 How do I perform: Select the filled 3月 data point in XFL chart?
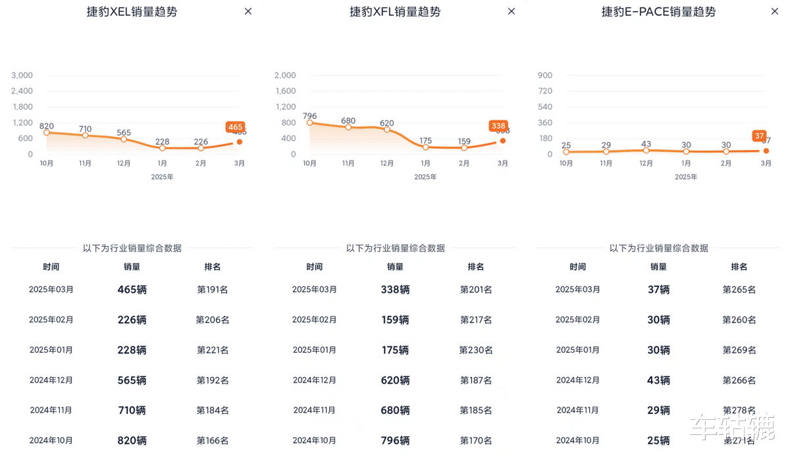(503, 140)
